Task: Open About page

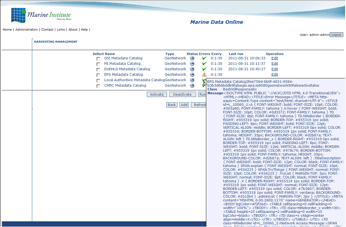Action: tap(73, 30)
